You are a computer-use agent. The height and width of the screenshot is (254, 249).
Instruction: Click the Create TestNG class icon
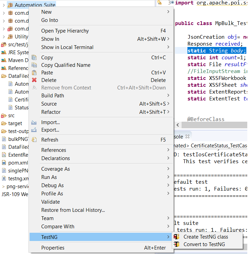(x=176, y=237)
